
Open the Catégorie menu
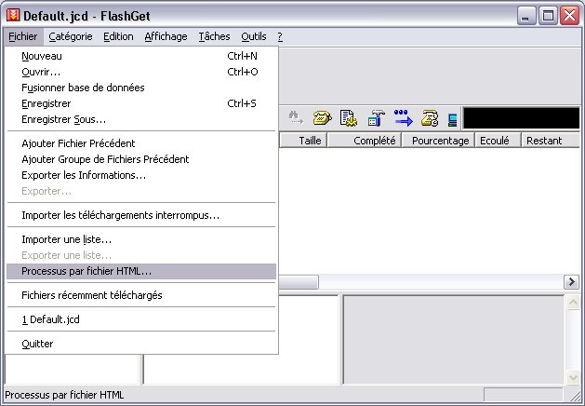point(71,36)
